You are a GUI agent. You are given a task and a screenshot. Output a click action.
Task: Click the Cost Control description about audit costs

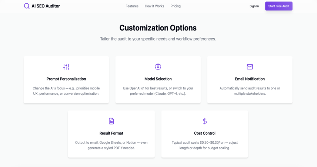(204, 145)
